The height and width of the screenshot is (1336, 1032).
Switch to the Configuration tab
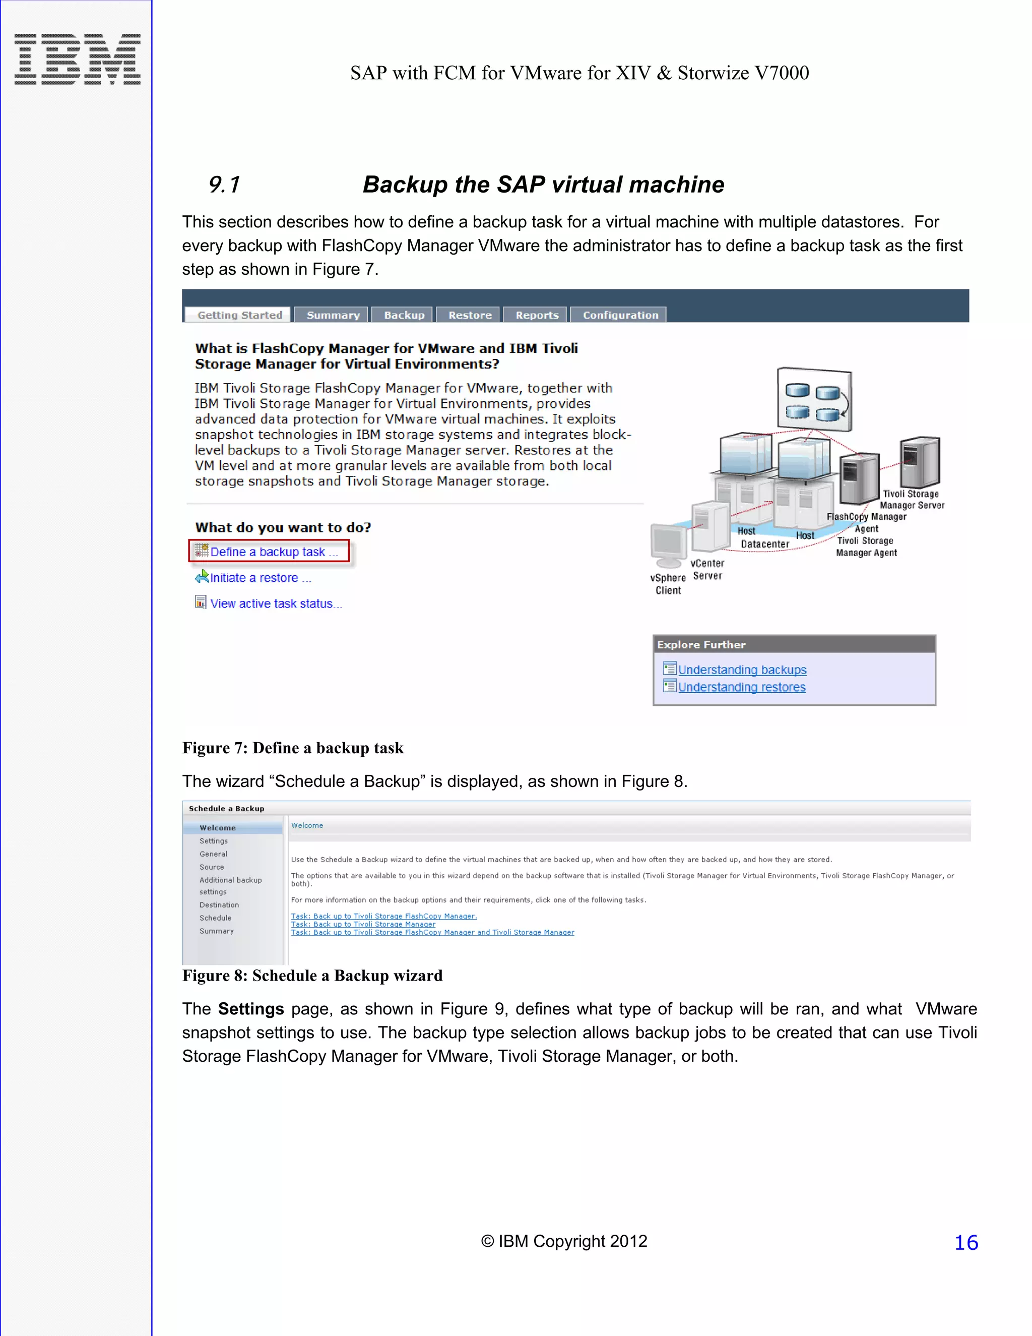click(x=619, y=315)
